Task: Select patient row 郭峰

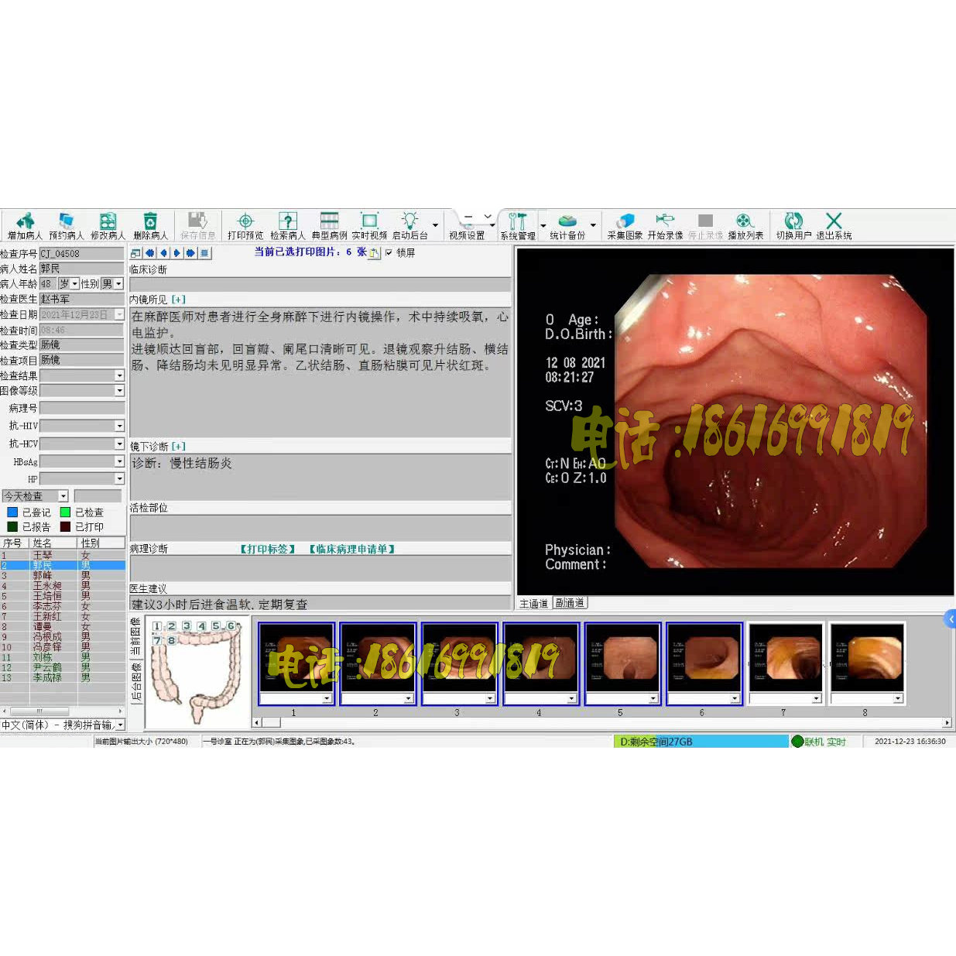Action: 62,576
